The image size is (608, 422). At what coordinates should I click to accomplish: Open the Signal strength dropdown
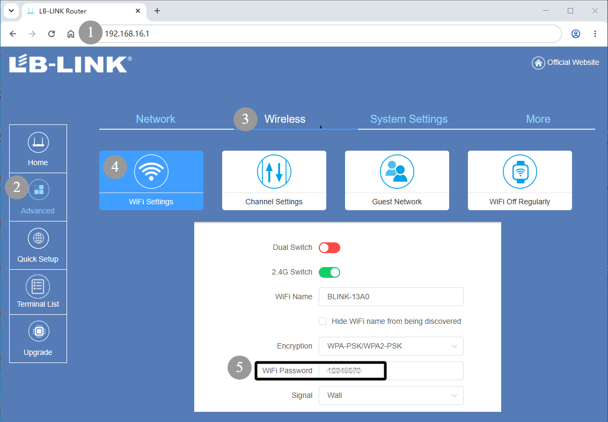pyautogui.click(x=391, y=395)
